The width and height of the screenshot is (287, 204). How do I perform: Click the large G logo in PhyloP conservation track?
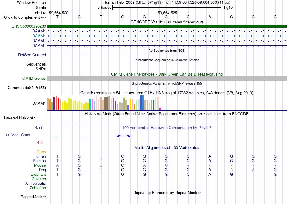point(124,136)
